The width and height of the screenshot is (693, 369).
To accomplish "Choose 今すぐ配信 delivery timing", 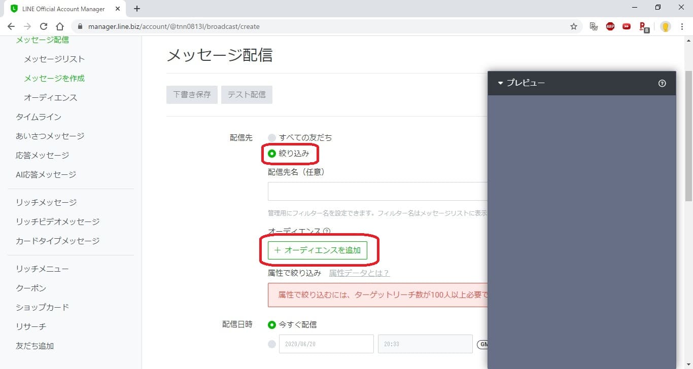I will tap(272, 324).
